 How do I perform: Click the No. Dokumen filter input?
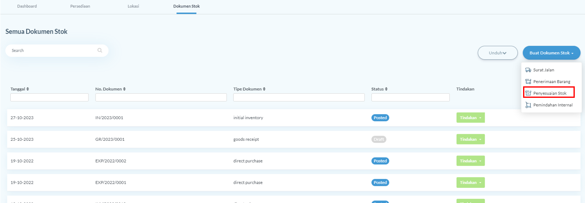[x=161, y=97]
